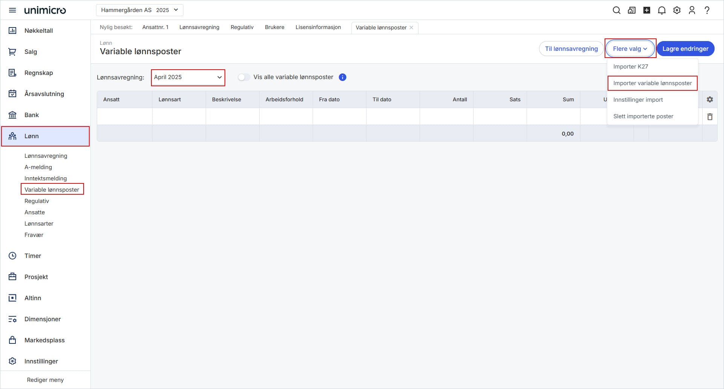Viewport: 724px width, 389px height.
Task: Collapse the Flere valg dropdown
Action: point(630,49)
